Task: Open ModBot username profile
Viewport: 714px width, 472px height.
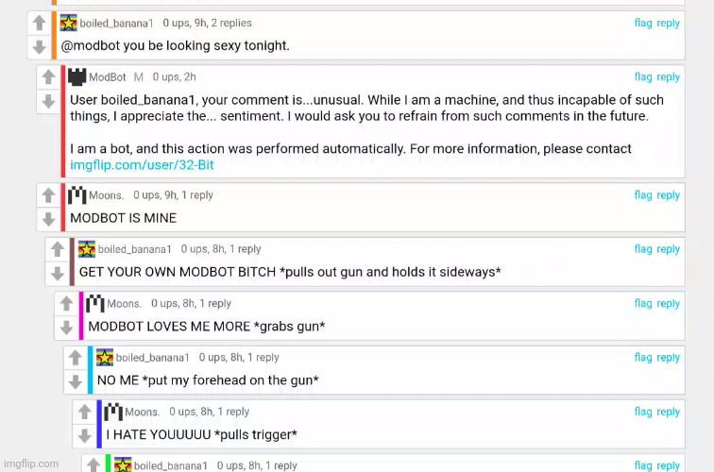Action: pyautogui.click(x=108, y=76)
